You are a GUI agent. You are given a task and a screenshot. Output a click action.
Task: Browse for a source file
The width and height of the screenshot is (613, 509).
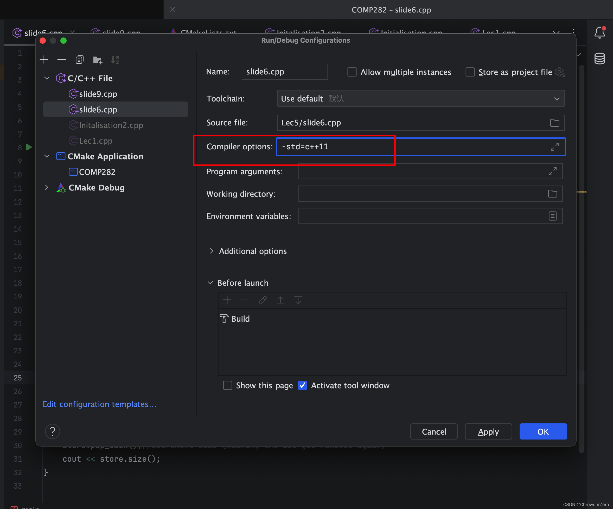click(554, 123)
